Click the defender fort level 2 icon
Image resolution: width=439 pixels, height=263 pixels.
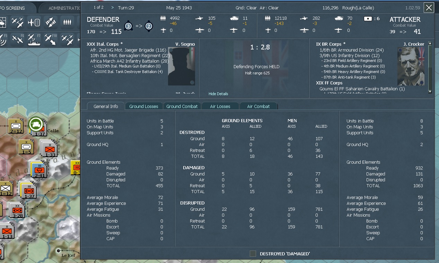click(x=149, y=26)
